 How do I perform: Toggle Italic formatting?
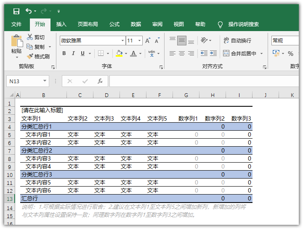point(73,53)
